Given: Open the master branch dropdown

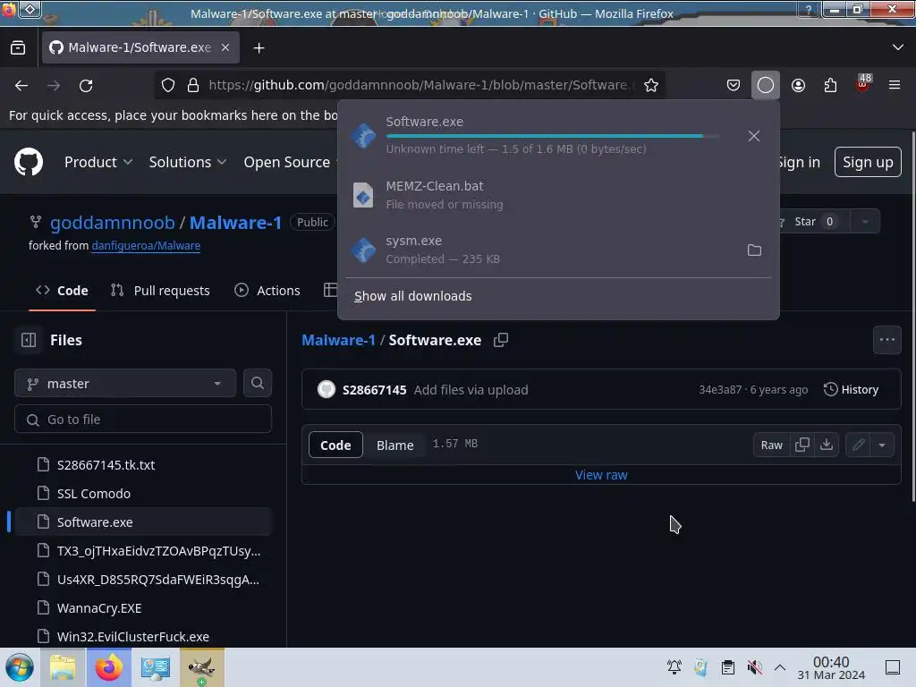Looking at the screenshot, I should (125, 384).
